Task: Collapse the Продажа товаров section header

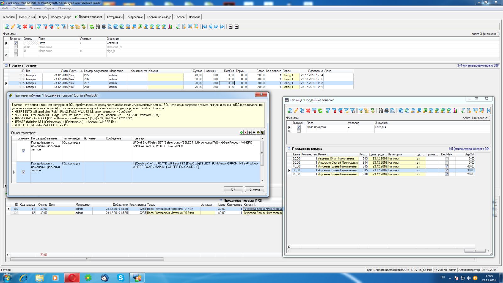Action: (6, 66)
